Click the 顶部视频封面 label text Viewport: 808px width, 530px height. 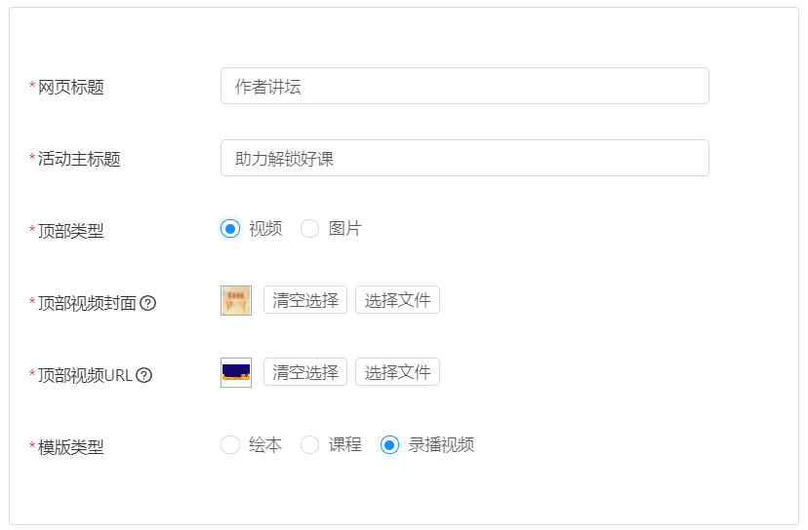(x=87, y=303)
